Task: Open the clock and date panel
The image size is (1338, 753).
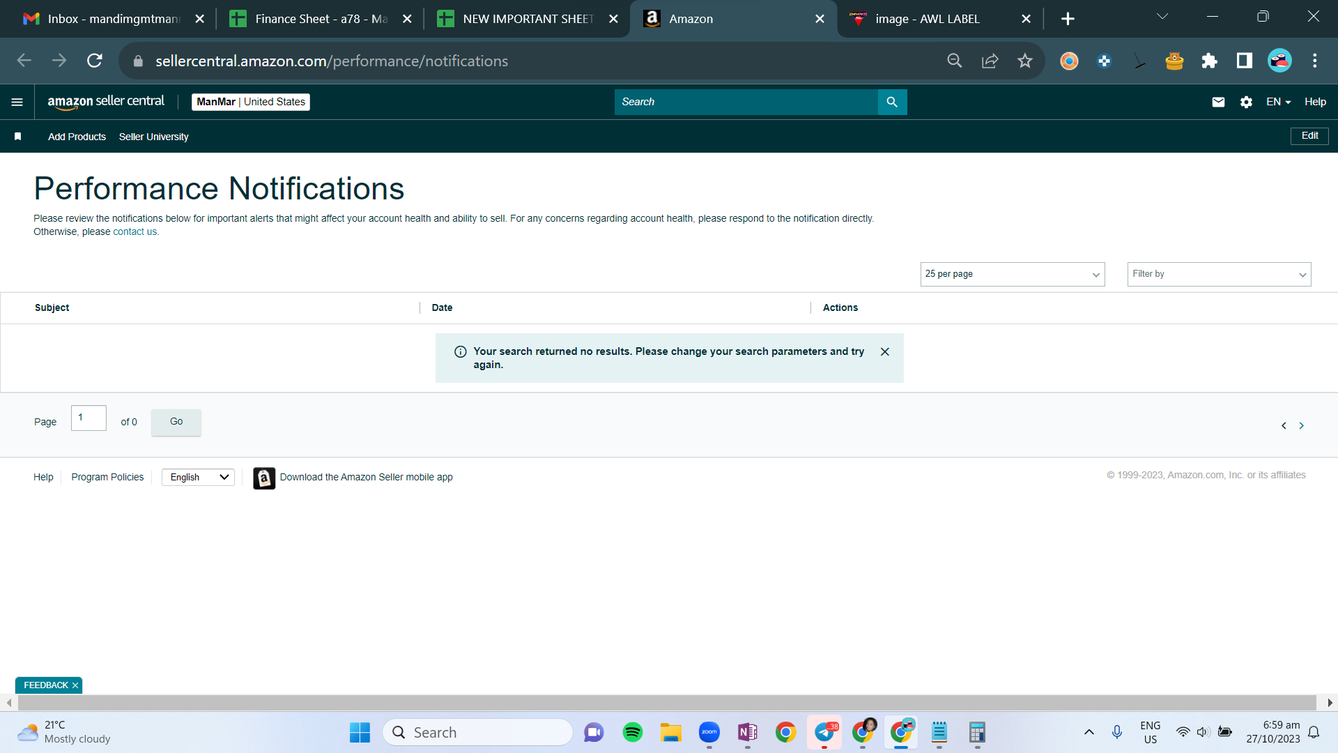Action: pos(1273,732)
